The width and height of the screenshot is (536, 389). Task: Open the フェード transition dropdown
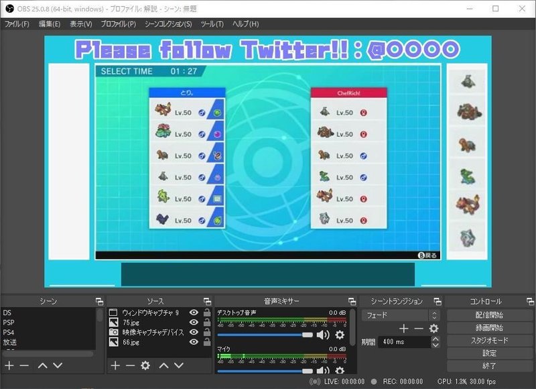[400, 315]
